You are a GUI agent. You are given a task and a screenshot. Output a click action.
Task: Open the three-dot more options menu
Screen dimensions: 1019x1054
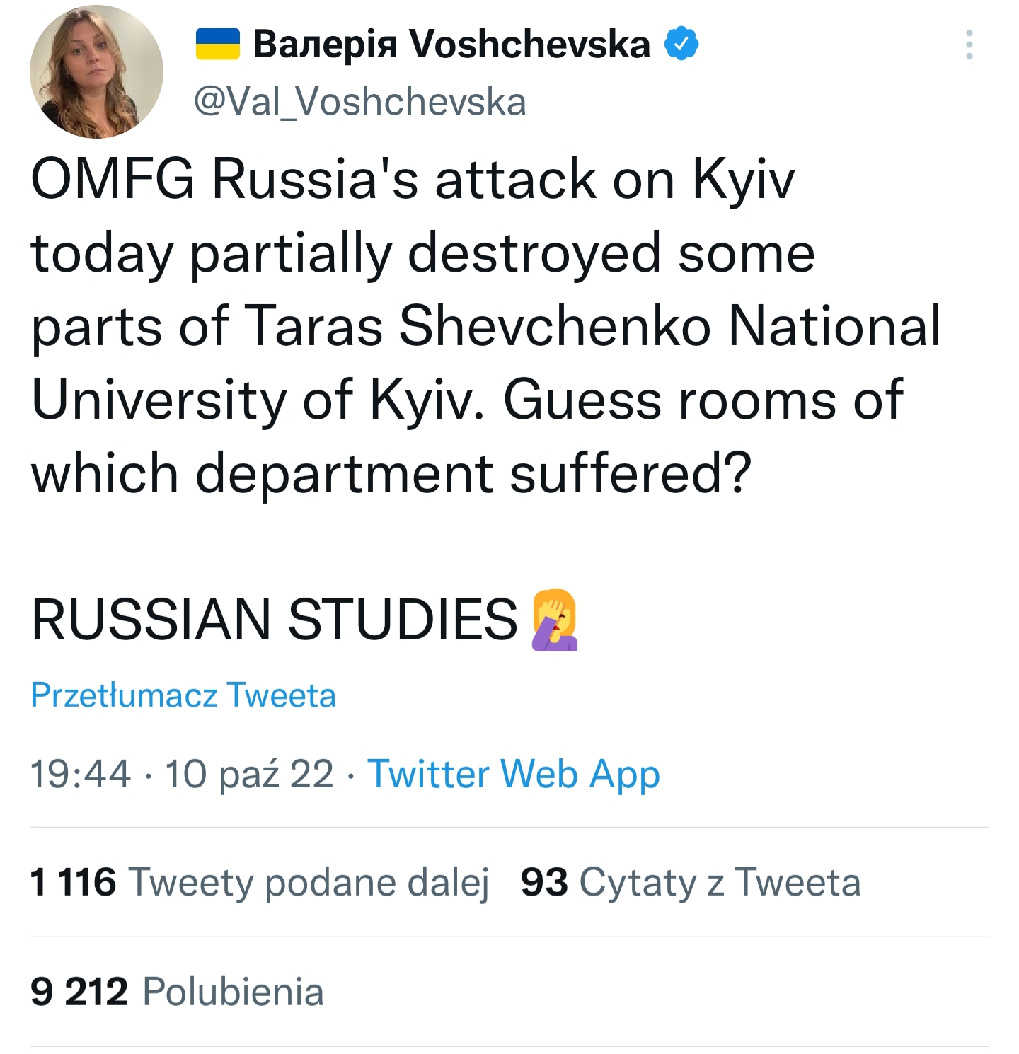tap(969, 45)
